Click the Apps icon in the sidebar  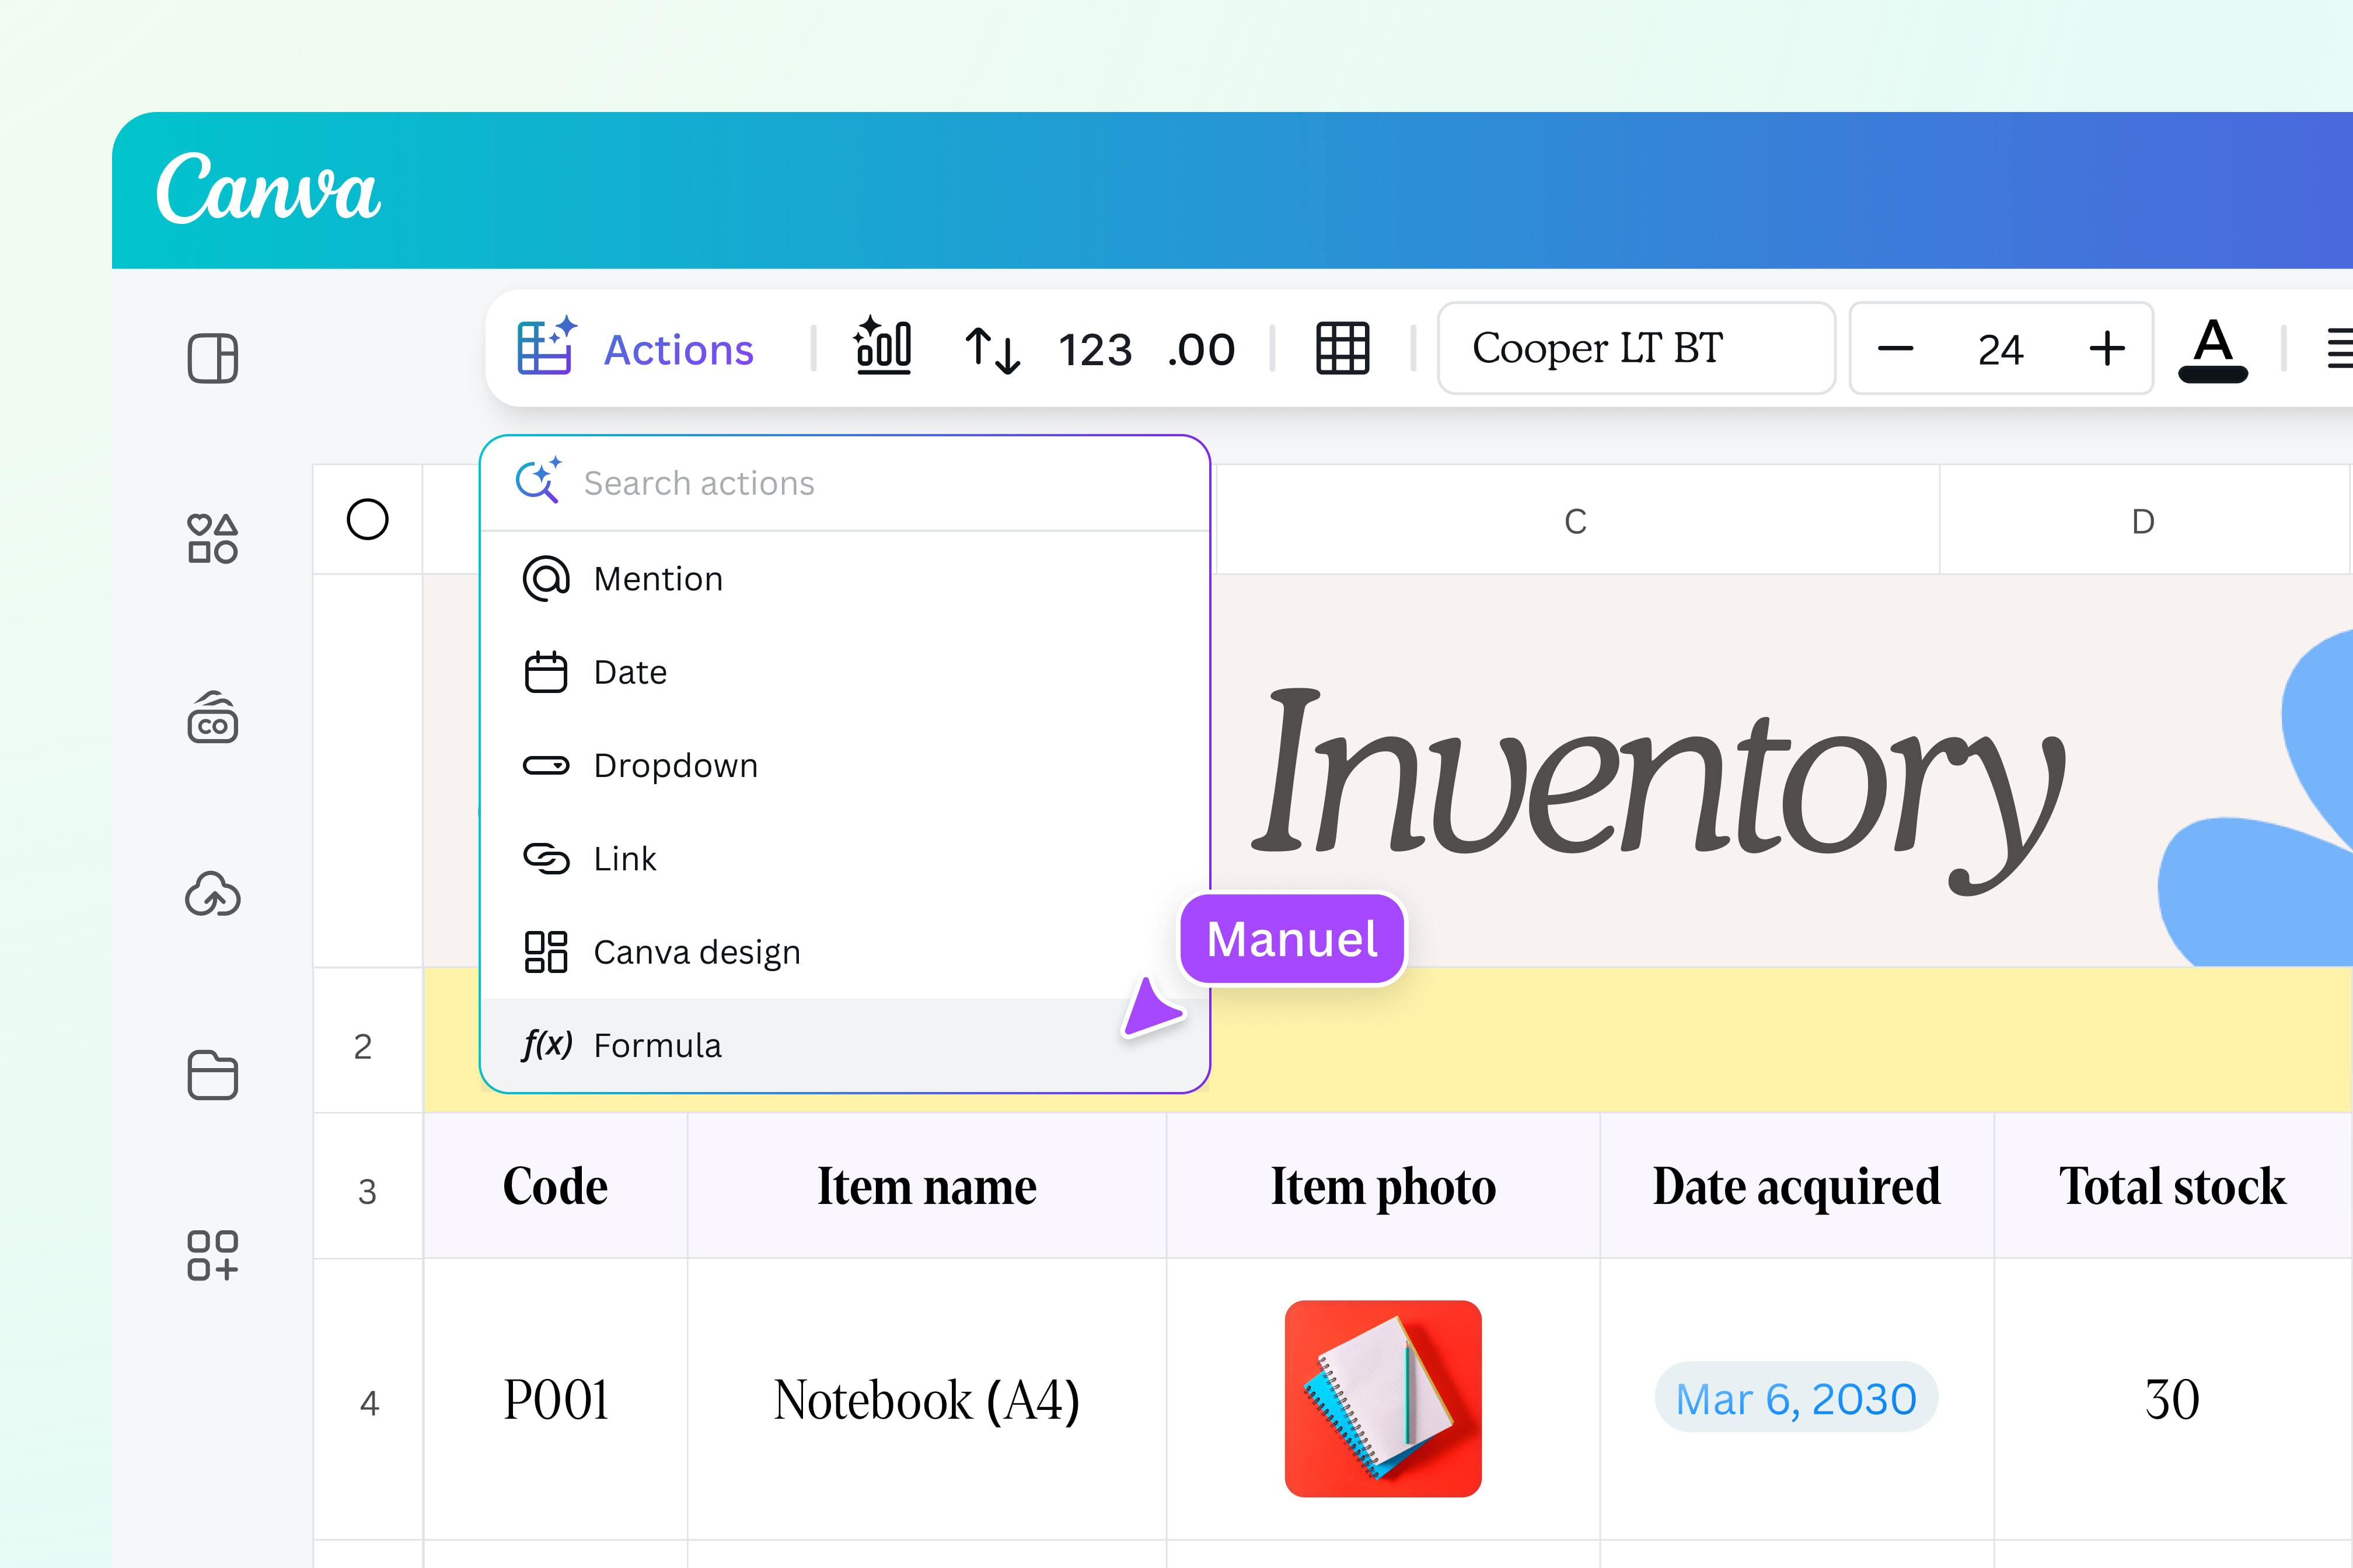(212, 1254)
